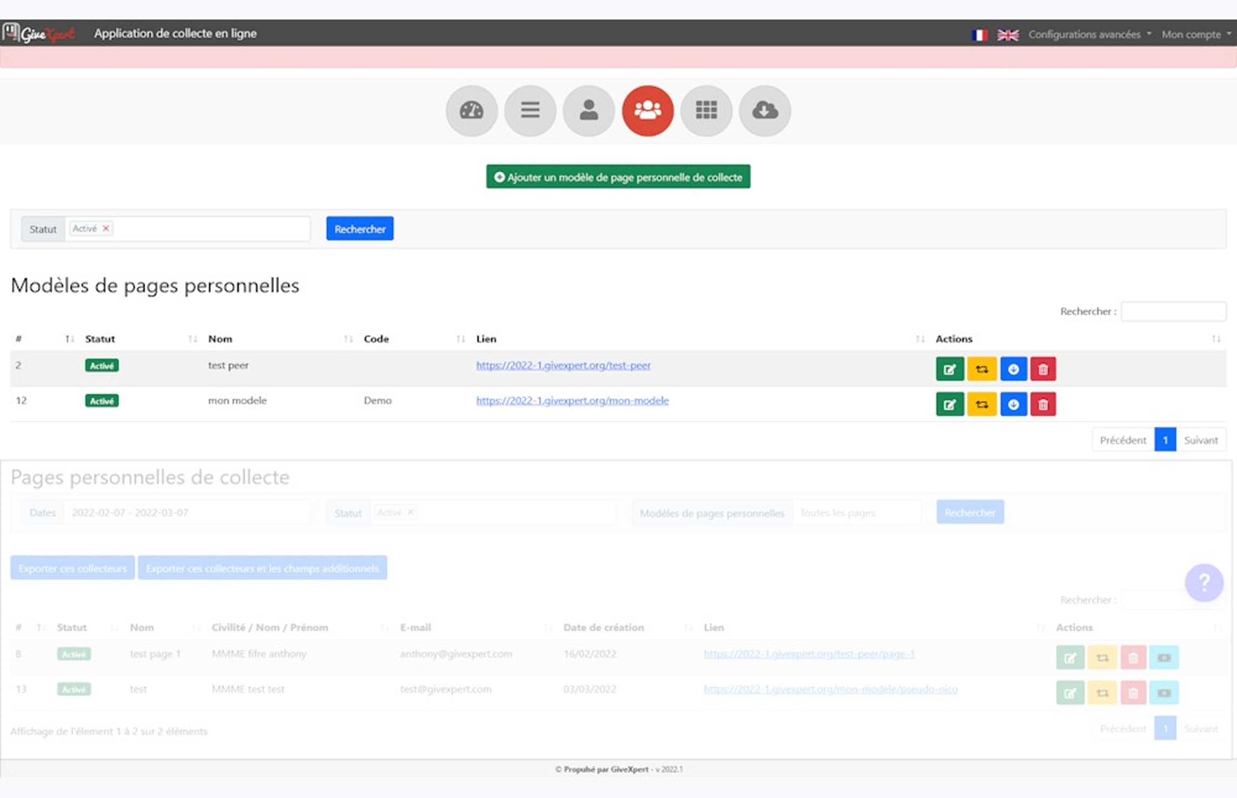
Task: Open the test-peer/page-1 link
Action: point(809,654)
